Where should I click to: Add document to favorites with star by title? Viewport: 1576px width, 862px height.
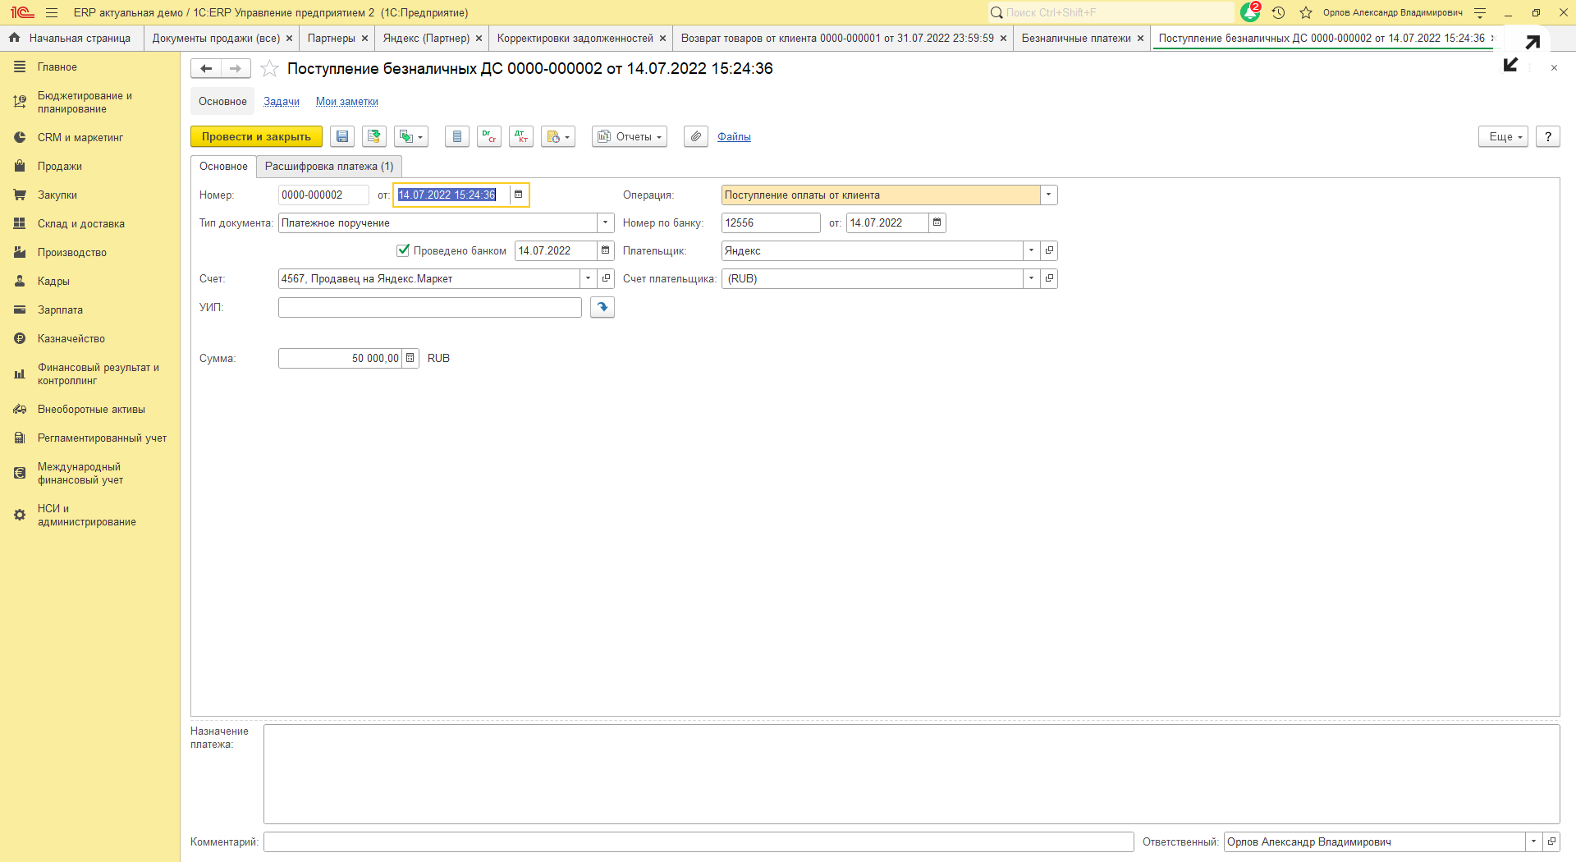269,69
